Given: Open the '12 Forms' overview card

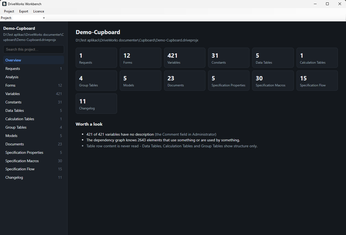Looking at the screenshot, I should coord(141,58).
